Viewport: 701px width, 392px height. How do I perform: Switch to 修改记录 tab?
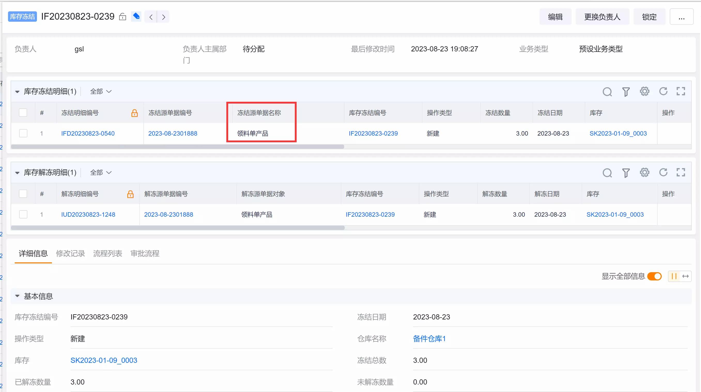tap(71, 254)
